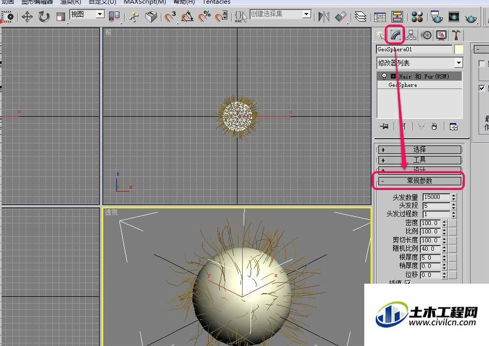Switch to the Hierarchy panel tab
This screenshot has height=346, width=489.
pyautogui.click(x=411, y=35)
